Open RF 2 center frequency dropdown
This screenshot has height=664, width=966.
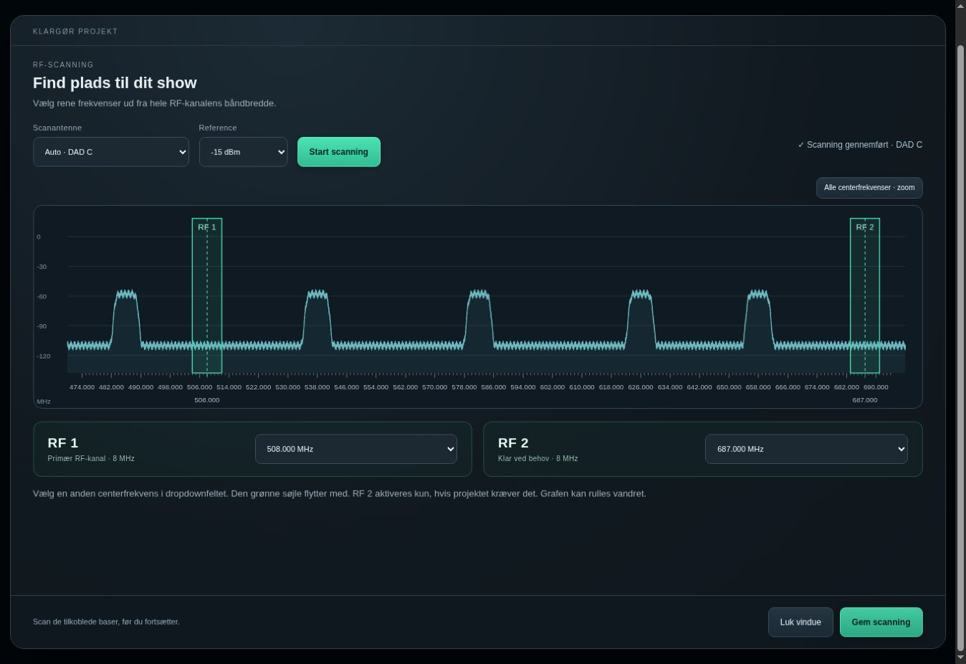point(806,449)
